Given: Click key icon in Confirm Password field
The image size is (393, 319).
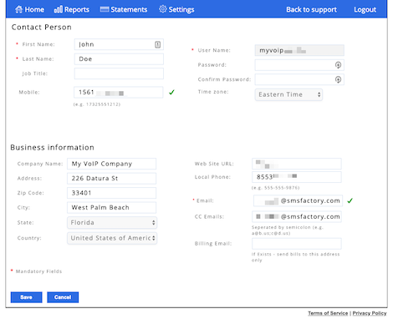Looking at the screenshot, I should [x=338, y=79].
